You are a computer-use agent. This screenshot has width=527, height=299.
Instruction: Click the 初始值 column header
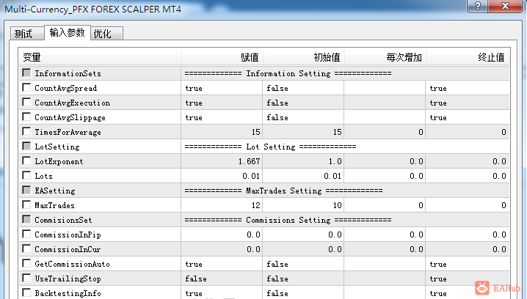[x=303, y=57]
